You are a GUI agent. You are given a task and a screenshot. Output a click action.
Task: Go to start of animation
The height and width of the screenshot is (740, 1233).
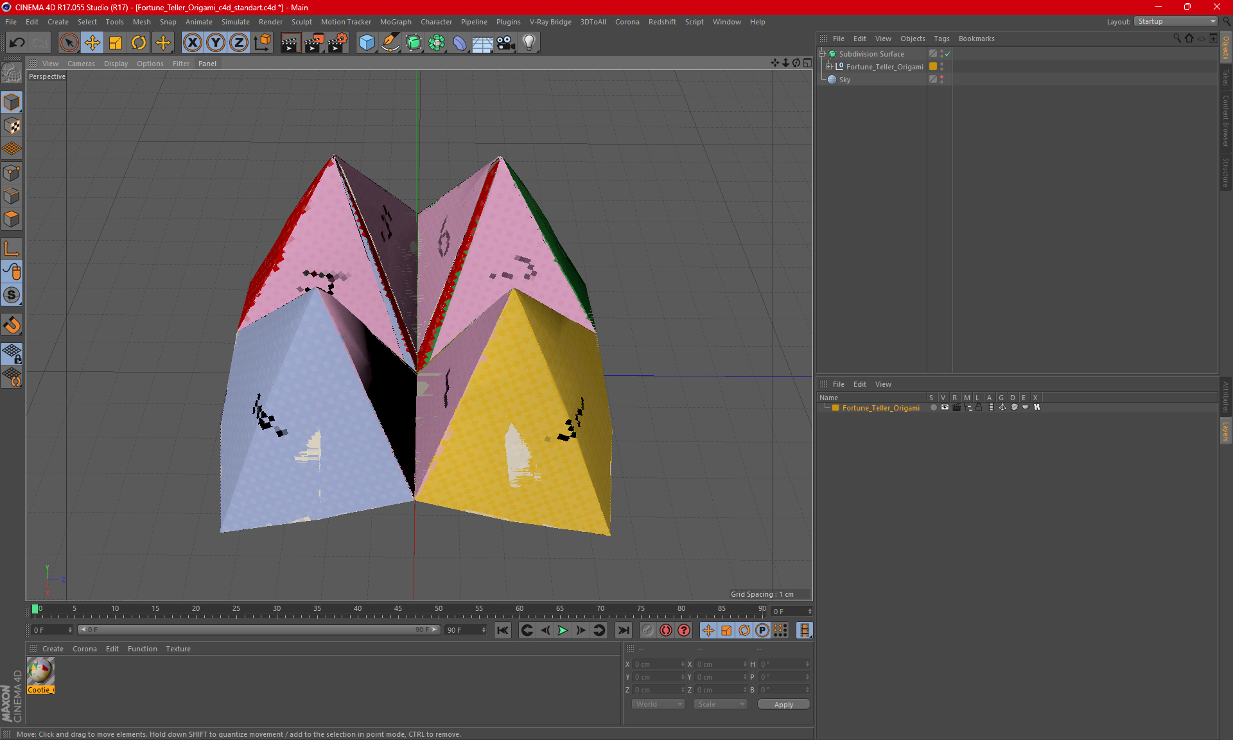click(x=503, y=630)
